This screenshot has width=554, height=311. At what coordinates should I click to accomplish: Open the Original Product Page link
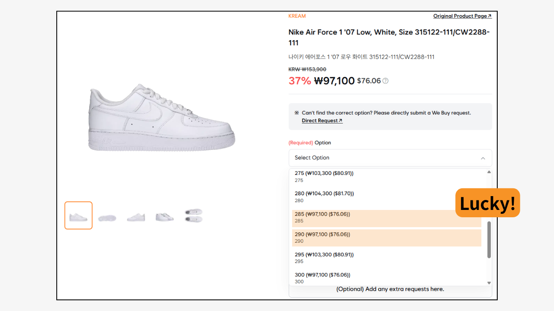coord(462,16)
